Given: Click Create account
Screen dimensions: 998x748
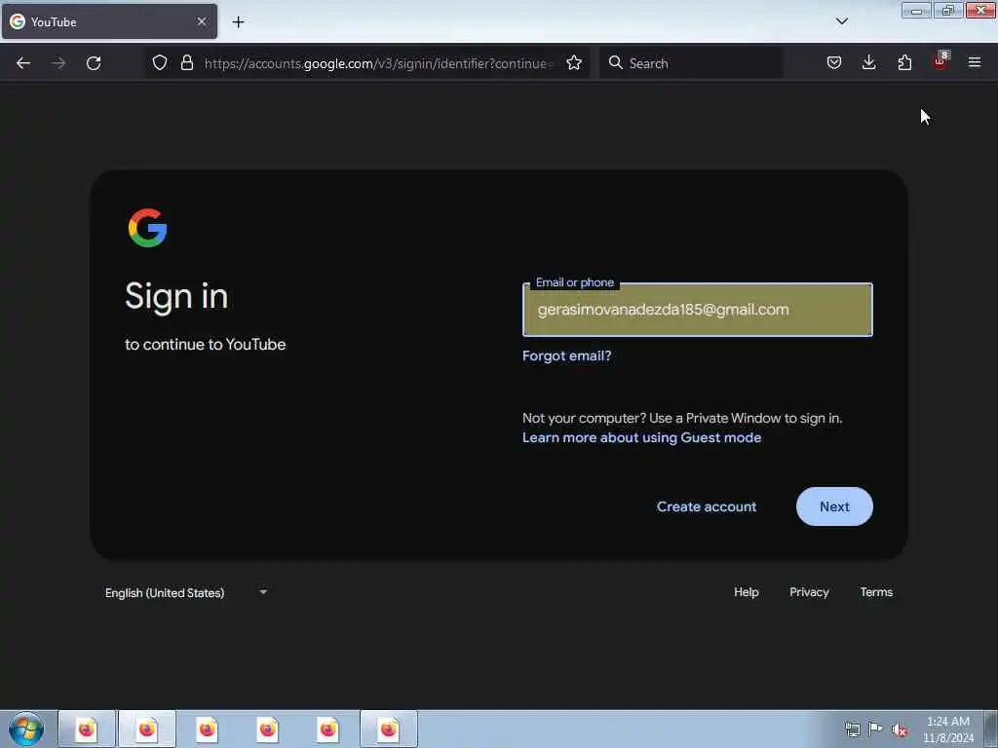Looking at the screenshot, I should click(707, 506).
